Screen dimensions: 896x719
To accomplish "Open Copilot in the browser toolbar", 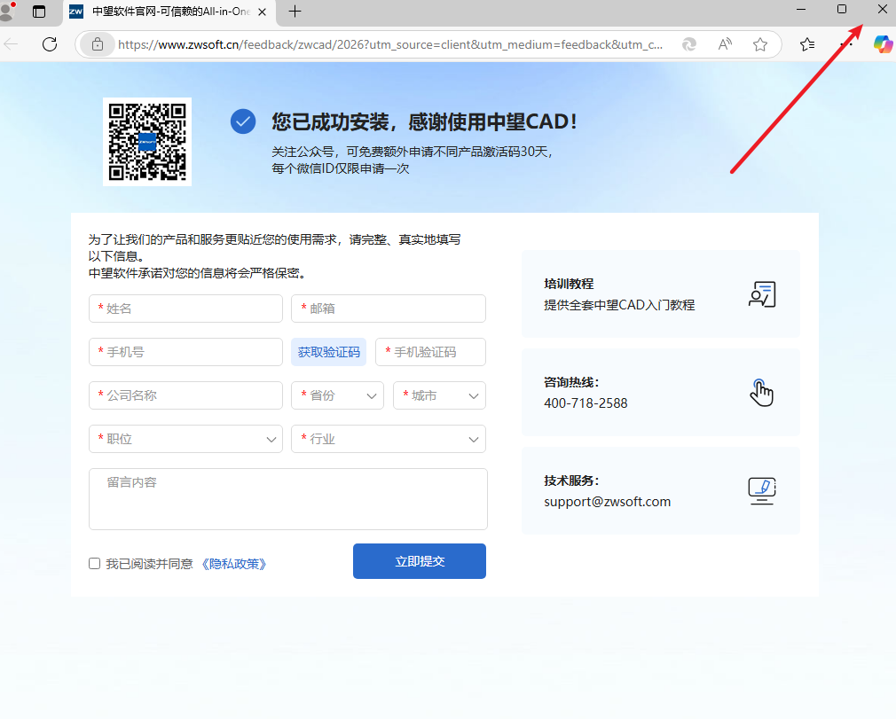I will tap(883, 43).
